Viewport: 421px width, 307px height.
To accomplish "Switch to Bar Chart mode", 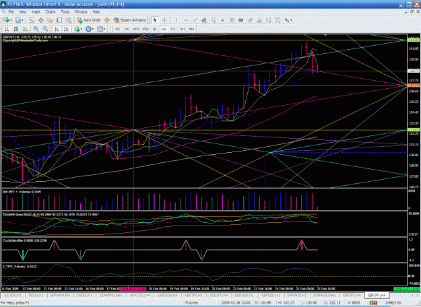I will pyautogui.click(x=7, y=29).
